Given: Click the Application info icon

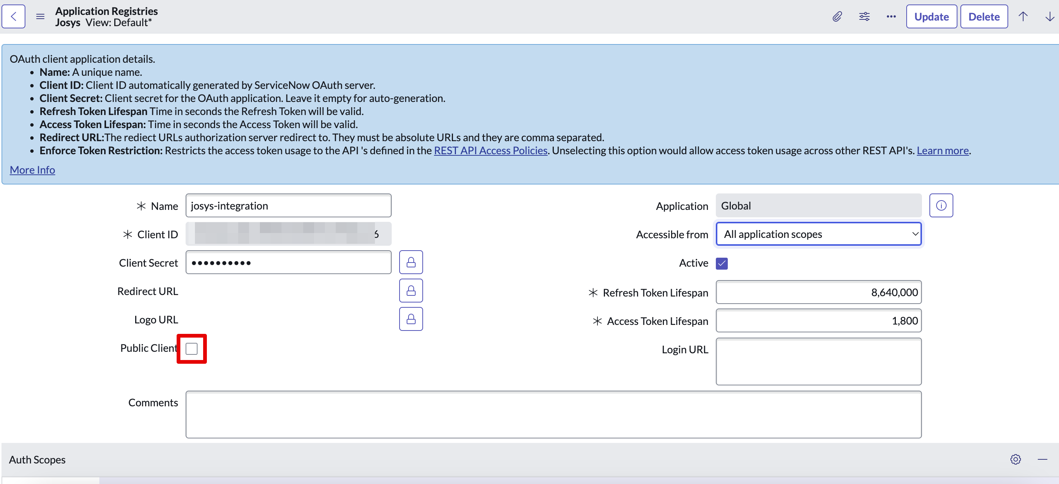Looking at the screenshot, I should (941, 206).
